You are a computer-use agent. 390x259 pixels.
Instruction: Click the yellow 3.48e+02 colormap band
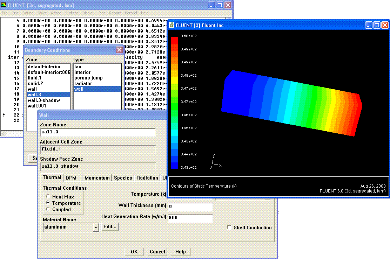175,80
